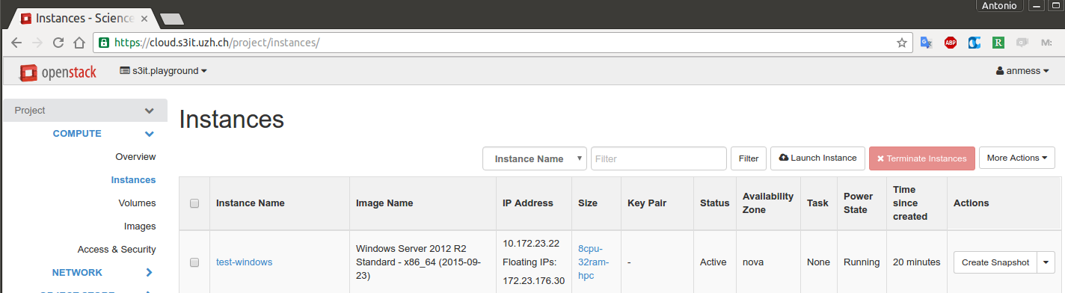Click the browser address bar URL
The width and height of the screenshot is (1065, 293).
[x=217, y=43]
